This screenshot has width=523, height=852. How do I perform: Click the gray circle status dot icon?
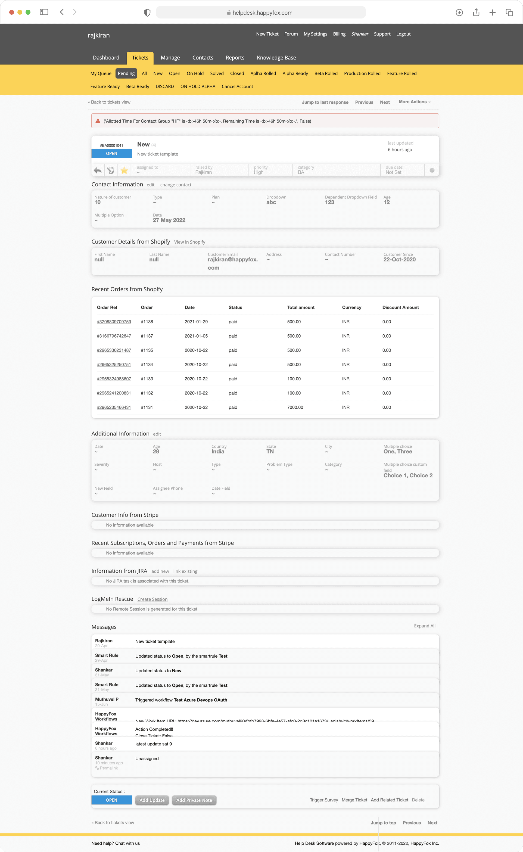tap(432, 170)
